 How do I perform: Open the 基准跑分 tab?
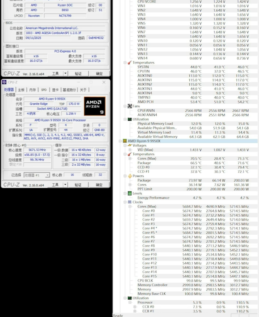point(69,90)
